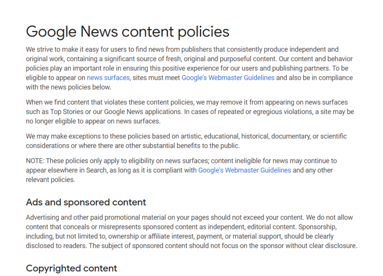Click the paragraph beginning 'When we find content'
Screen dimensions: 383x276
pyautogui.click(x=190, y=112)
